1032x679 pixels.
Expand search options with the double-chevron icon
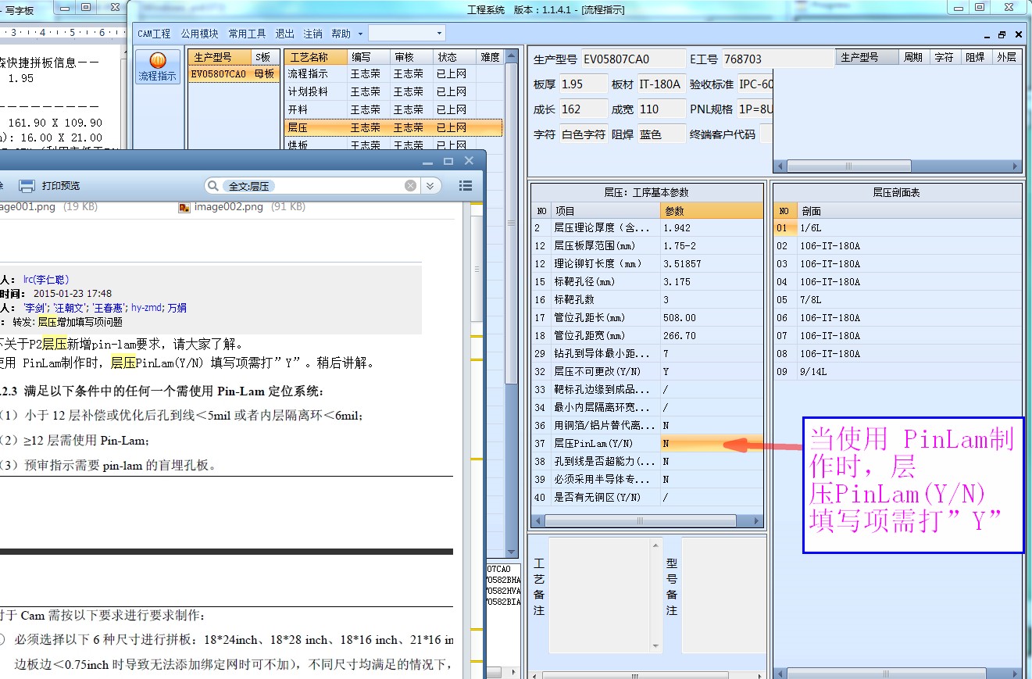tap(429, 186)
